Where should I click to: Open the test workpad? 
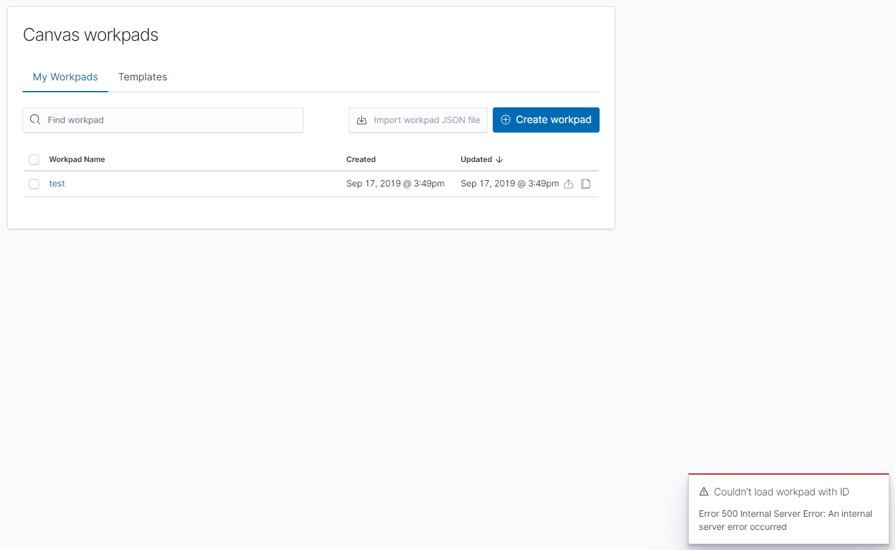click(x=57, y=183)
